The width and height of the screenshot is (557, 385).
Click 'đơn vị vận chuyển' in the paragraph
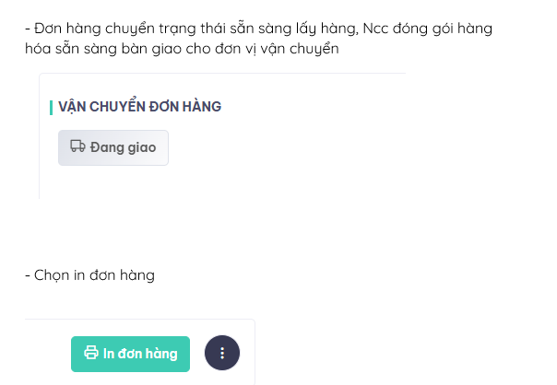pyautogui.click(x=284, y=48)
